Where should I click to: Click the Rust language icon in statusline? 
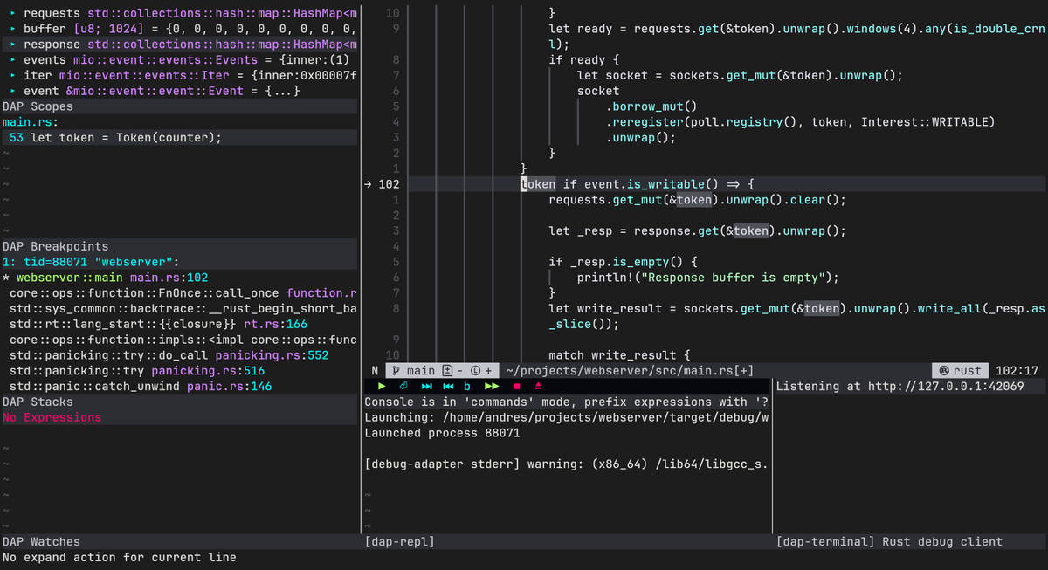tap(944, 371)
